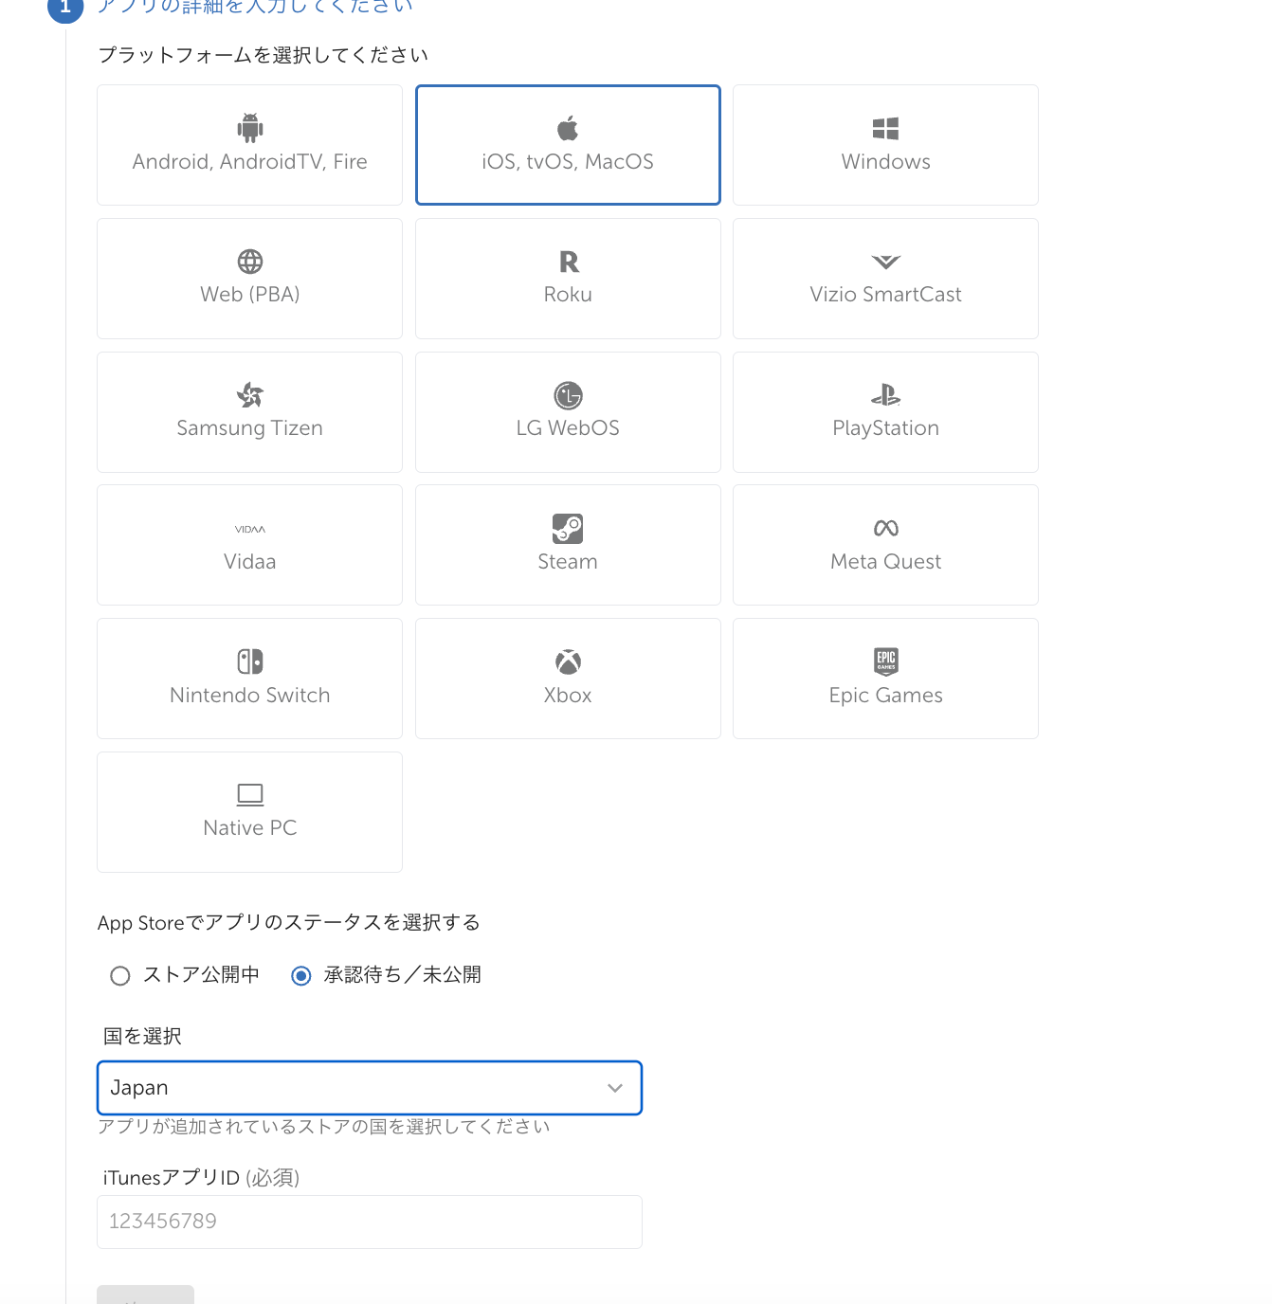This screenshot has width=1272, height=1304.
Task: Pick the Native PC platform label
Action: tap(250, 828)
